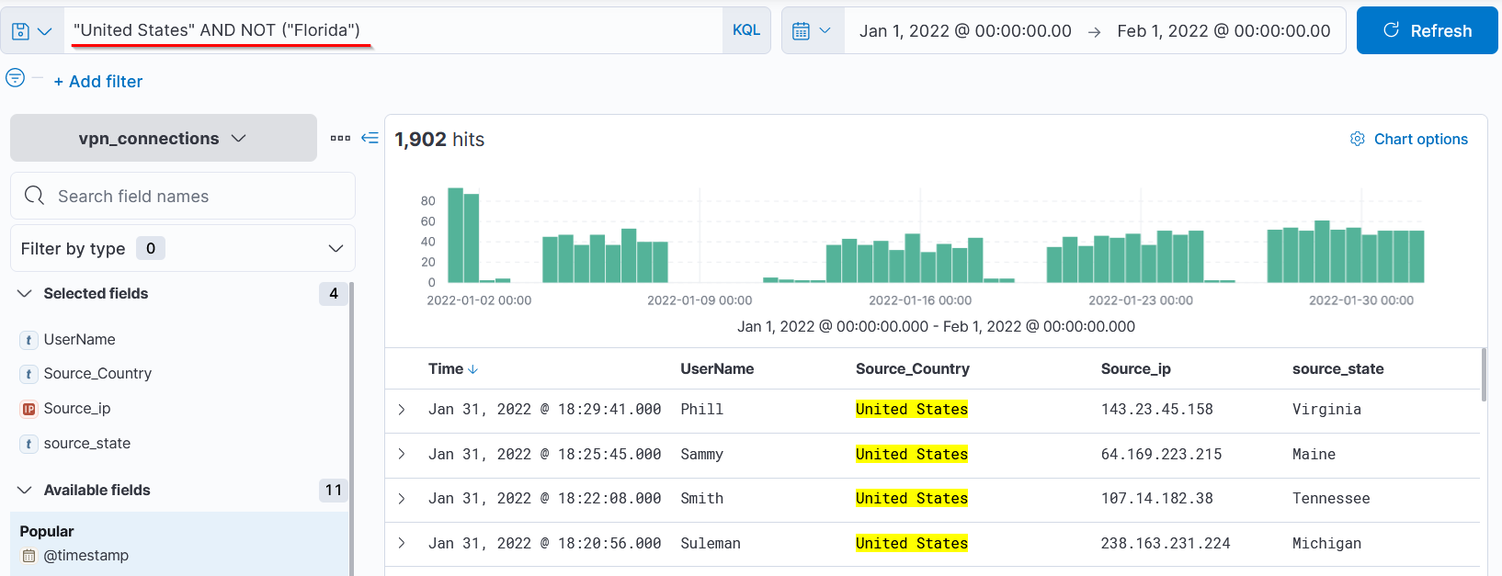1502x576 pixels.
Task: Click the Chart options gear icon
Action: tap(1357, 139)
